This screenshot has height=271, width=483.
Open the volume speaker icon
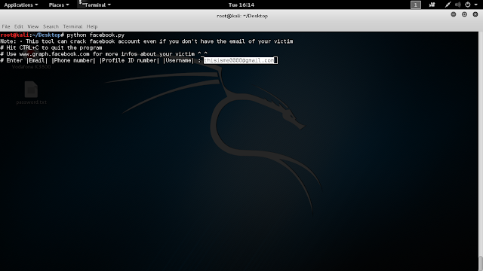(x=458, y=5)
